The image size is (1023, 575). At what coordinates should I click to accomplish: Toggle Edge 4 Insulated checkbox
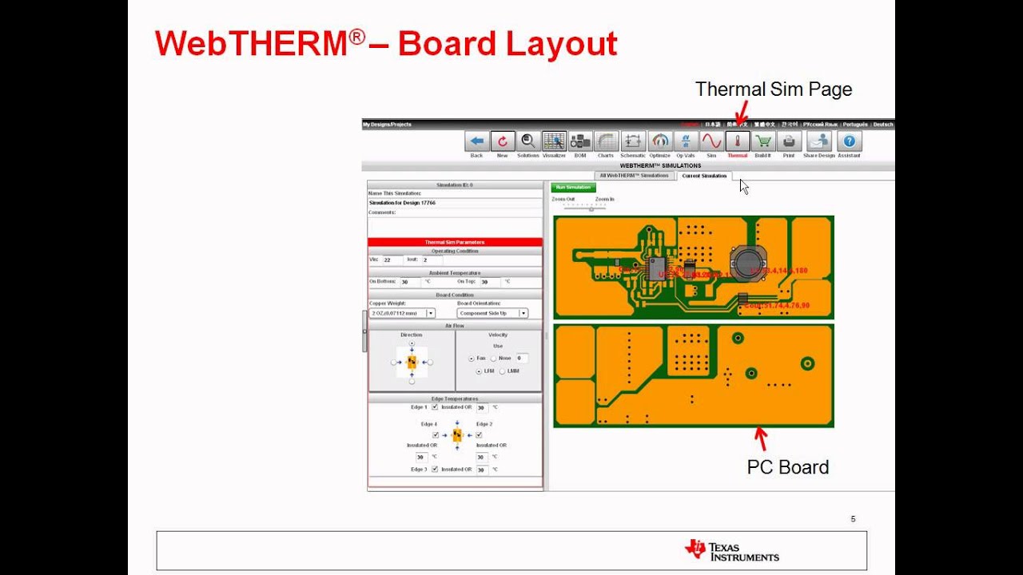click(436, 435)
